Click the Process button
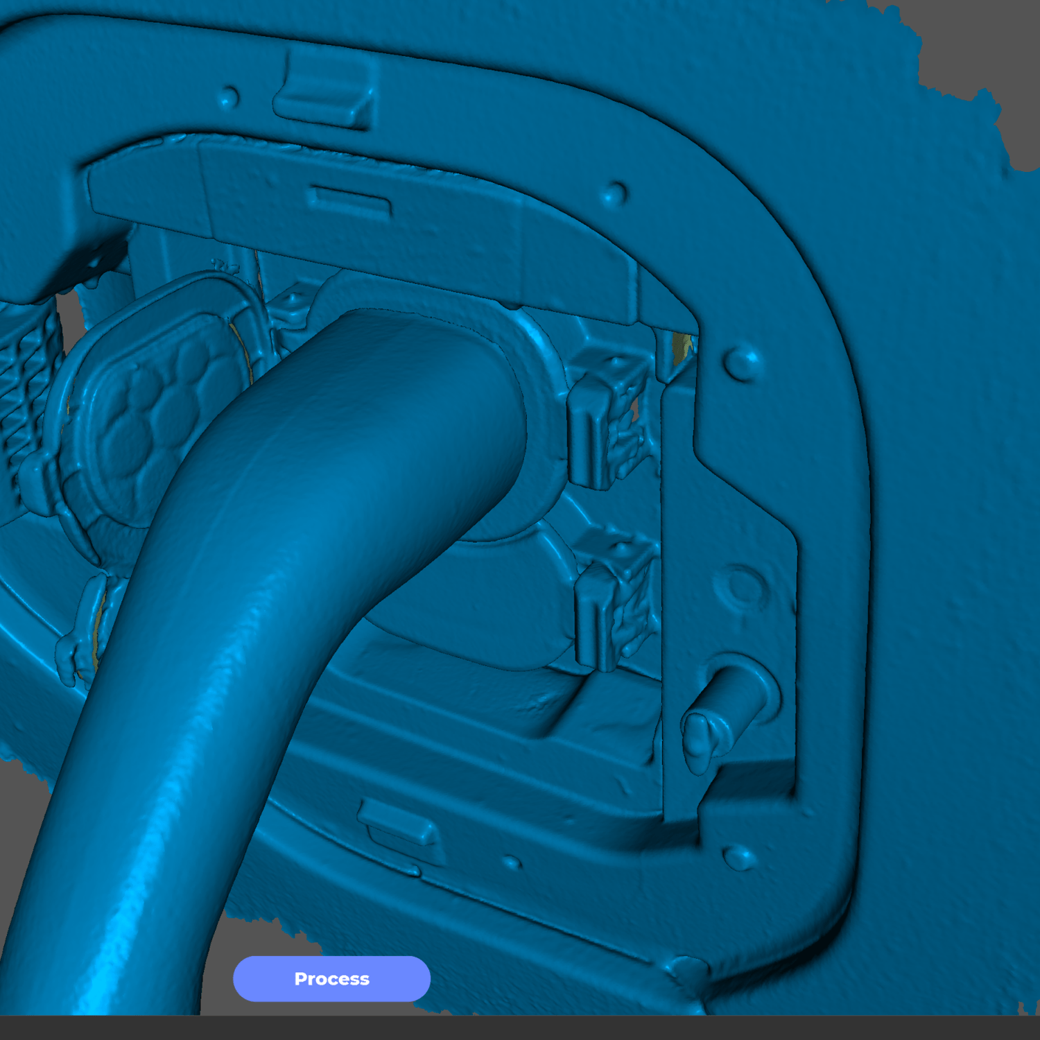The image size is (1040, 1040). [331, 978]
